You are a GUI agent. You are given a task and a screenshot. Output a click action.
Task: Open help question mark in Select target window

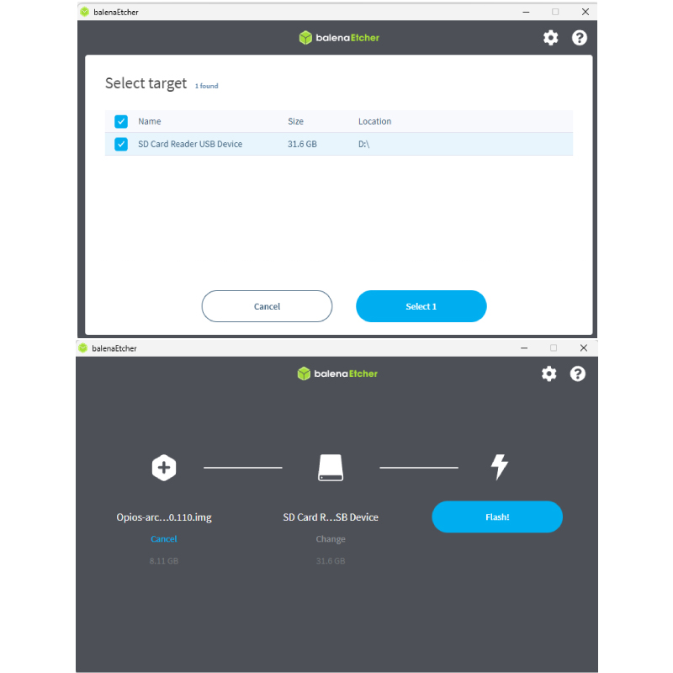tap(579, 38)
